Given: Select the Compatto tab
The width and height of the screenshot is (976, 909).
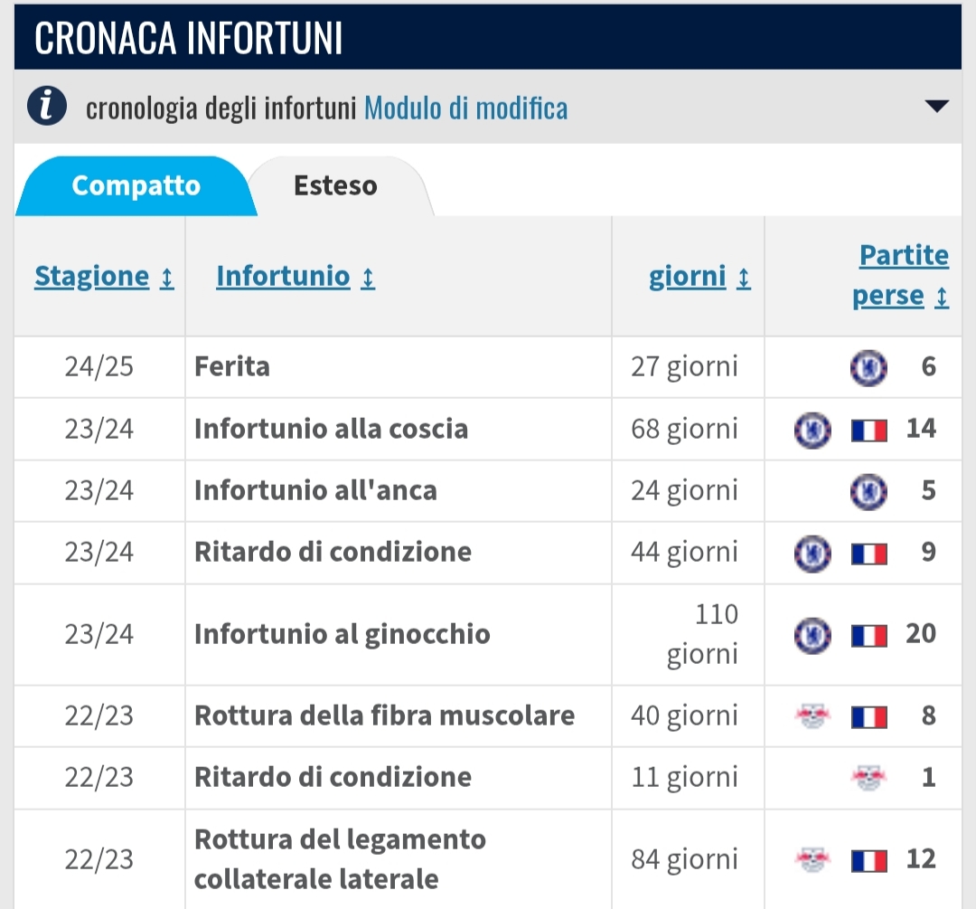Looking at the screenshot, I should (x=136, y=185).
